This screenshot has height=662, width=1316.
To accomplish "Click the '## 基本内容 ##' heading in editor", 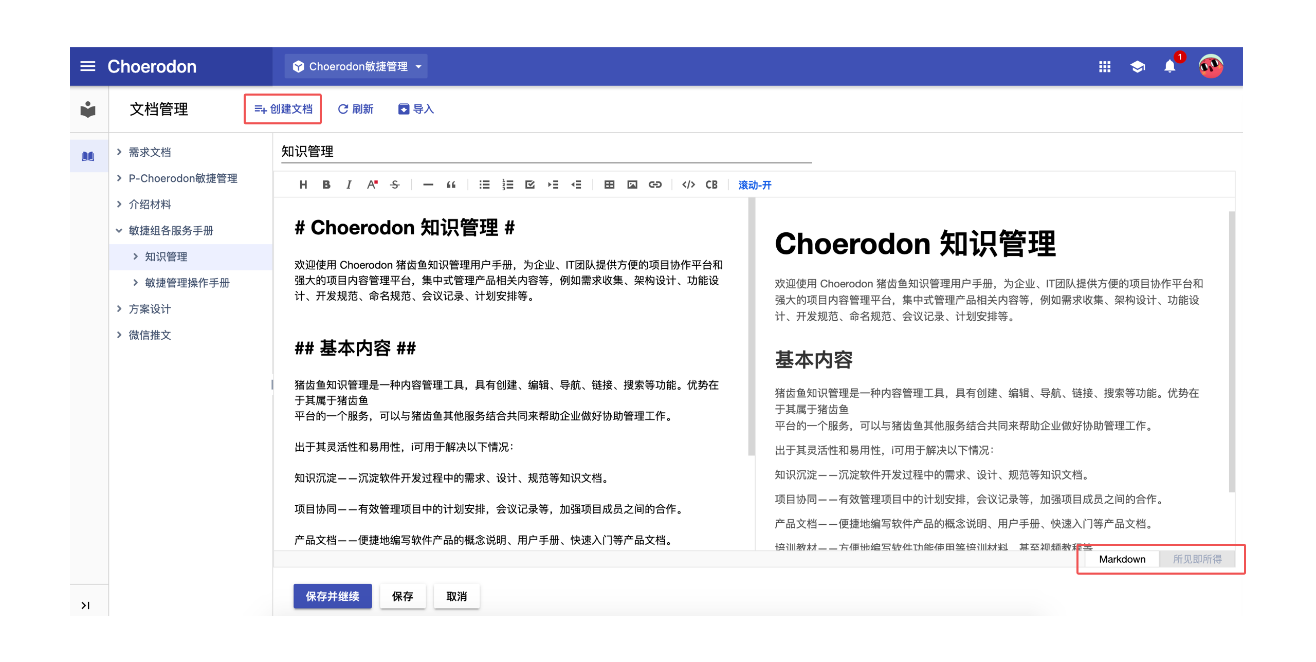I will click(355, 348).
